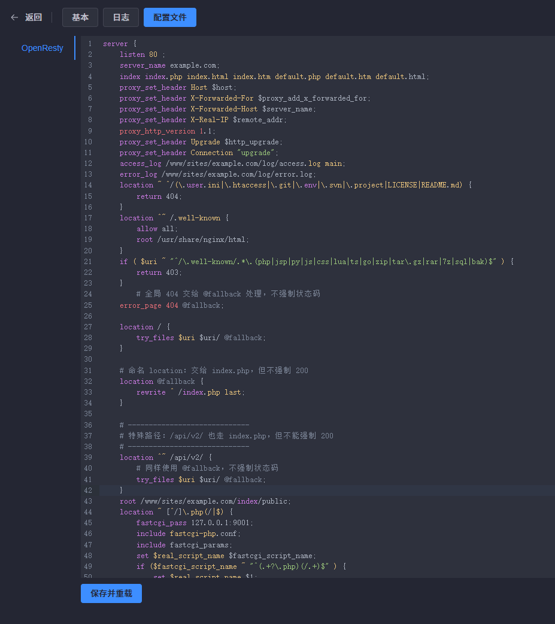The height and width of the screenshot is (624, 555).
Task: Click the 返回 back label
Action: point(34,17)
